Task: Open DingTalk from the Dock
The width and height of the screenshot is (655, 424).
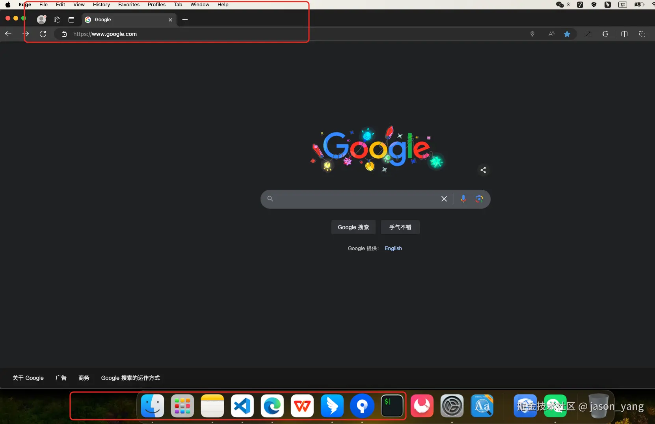Action: pyautogui.click(x=332, y=406)
